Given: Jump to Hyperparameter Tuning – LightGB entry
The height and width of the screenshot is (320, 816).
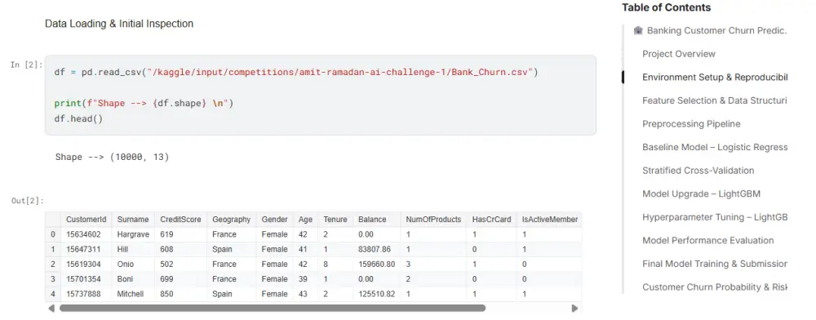Looking at the screenshot, I should (715, 217).
